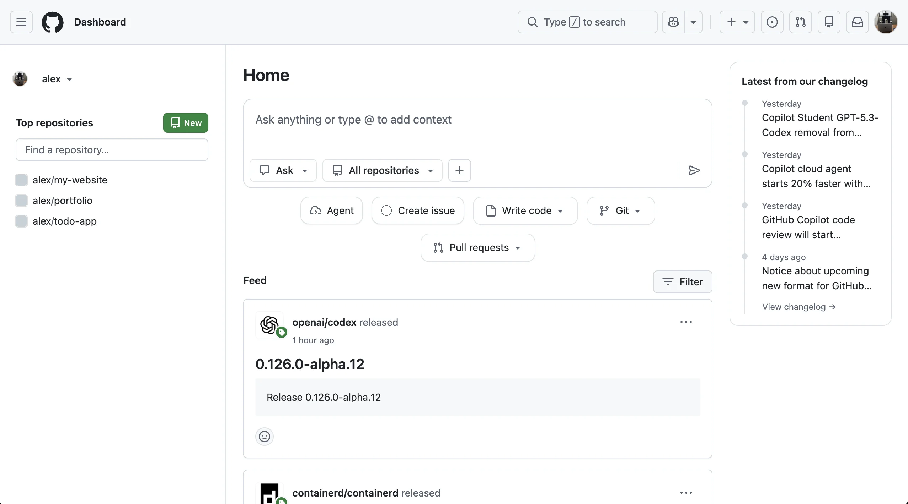Open GitHub Copilot code review changelog entry
The image size is (908, 504).
pyautogui.click(x=808, y=227)
